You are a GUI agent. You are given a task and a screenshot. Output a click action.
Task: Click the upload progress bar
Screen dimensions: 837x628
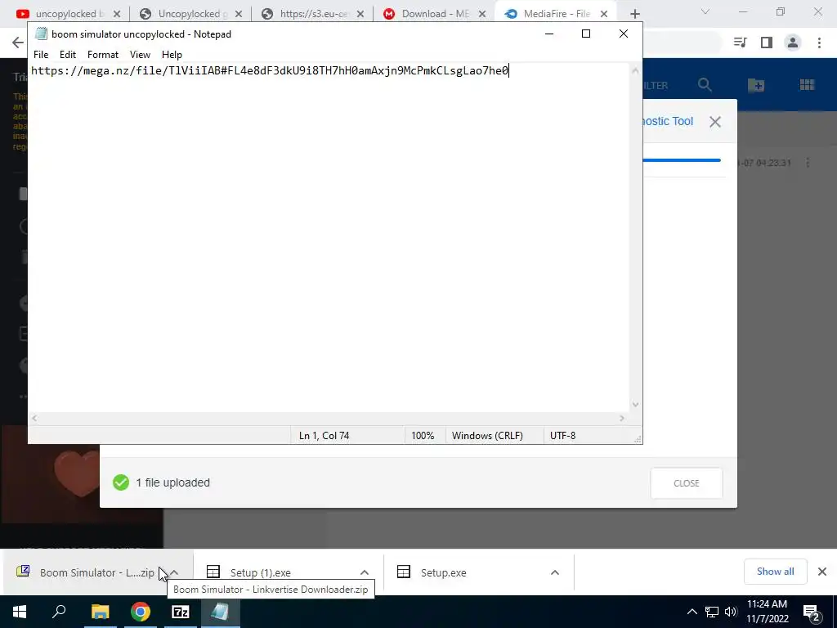(x=682, y=159)
